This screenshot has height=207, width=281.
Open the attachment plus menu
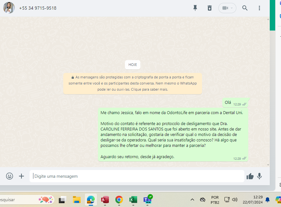pyautogui.click(x=21, y=176)
